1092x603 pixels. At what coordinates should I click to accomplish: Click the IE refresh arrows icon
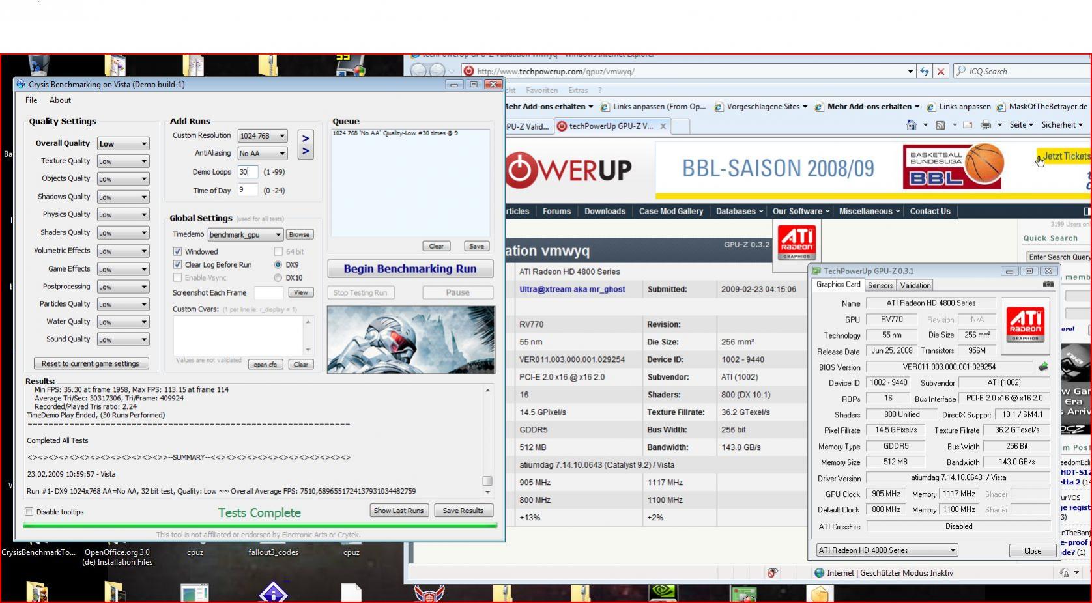[x=925, y=72]
